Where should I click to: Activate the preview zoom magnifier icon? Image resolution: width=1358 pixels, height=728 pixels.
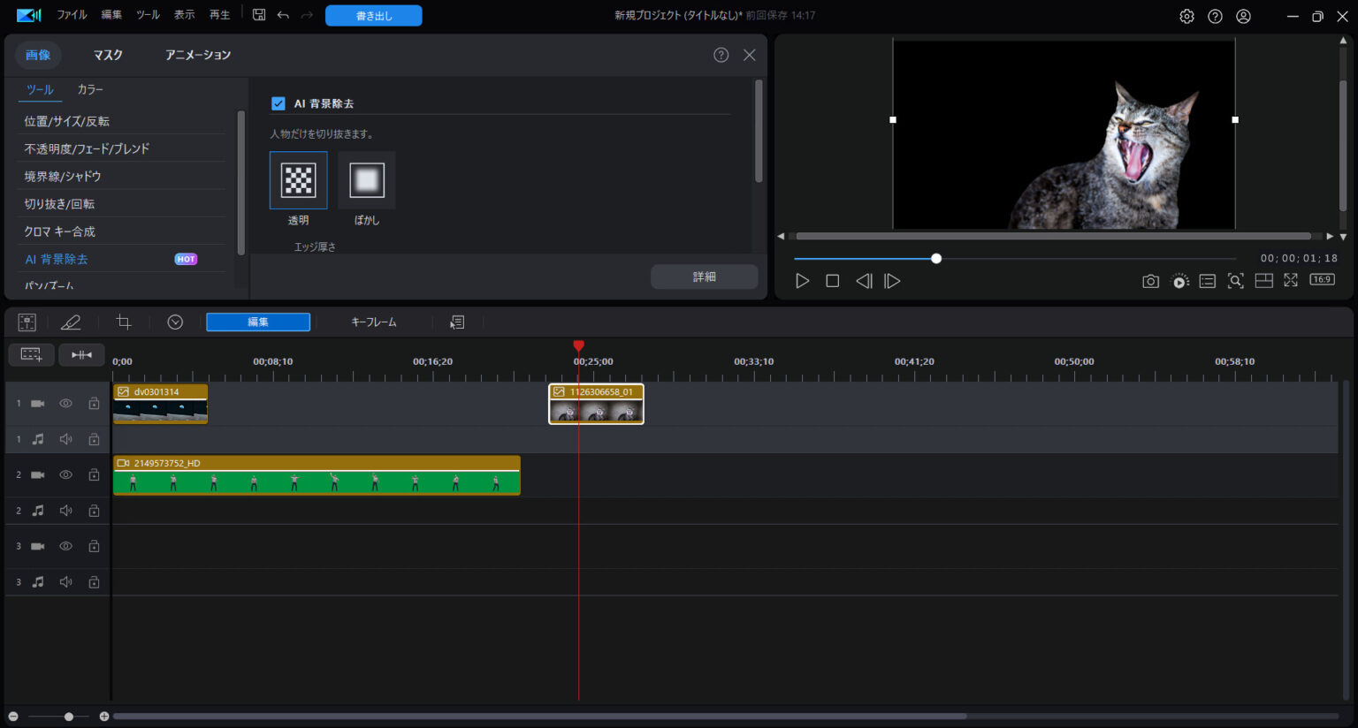[1235, 280]
